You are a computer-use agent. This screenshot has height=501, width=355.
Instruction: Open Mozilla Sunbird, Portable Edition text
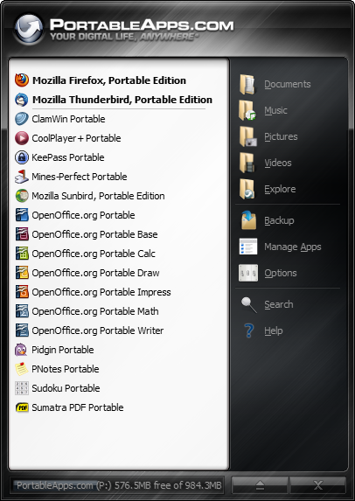click(x=98, y=196)
